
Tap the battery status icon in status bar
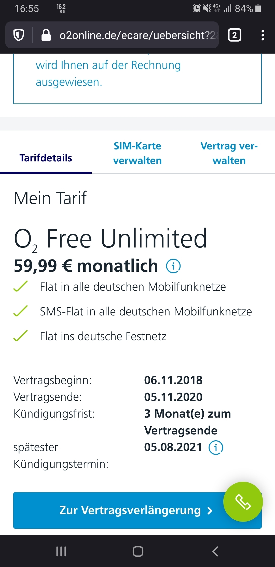click(x=258, y=8)
